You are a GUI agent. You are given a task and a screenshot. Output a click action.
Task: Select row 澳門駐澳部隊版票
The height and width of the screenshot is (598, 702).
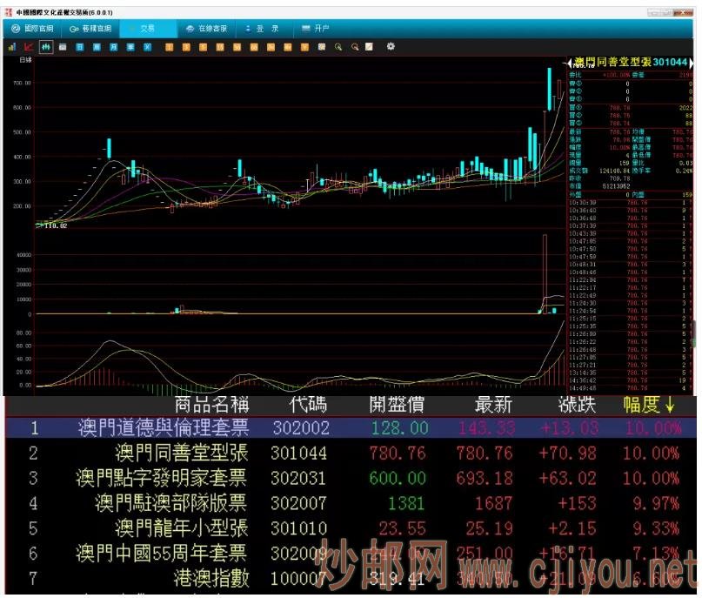[351, 503]
